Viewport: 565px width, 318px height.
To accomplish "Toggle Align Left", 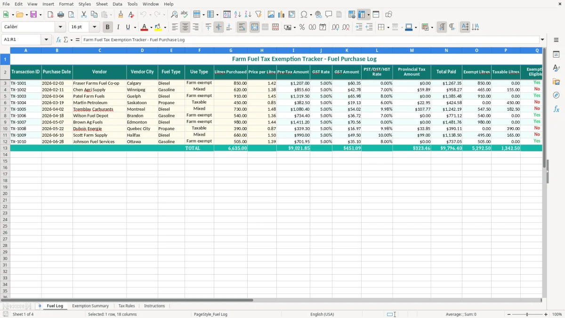I will (175, 27).
